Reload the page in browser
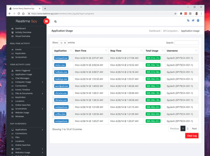Image resolution: width=210 pixels, height=156 pixels. point(19,14)
